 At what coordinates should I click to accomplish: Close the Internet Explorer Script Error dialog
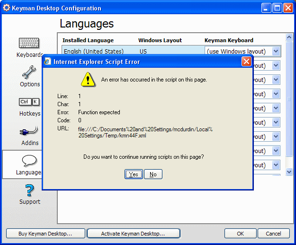tap(246, 62)
